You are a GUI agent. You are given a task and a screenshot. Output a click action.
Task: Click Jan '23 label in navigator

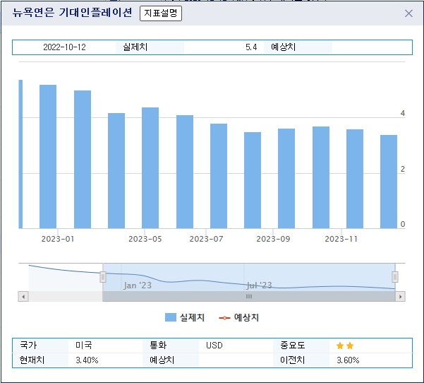(138, 285)
